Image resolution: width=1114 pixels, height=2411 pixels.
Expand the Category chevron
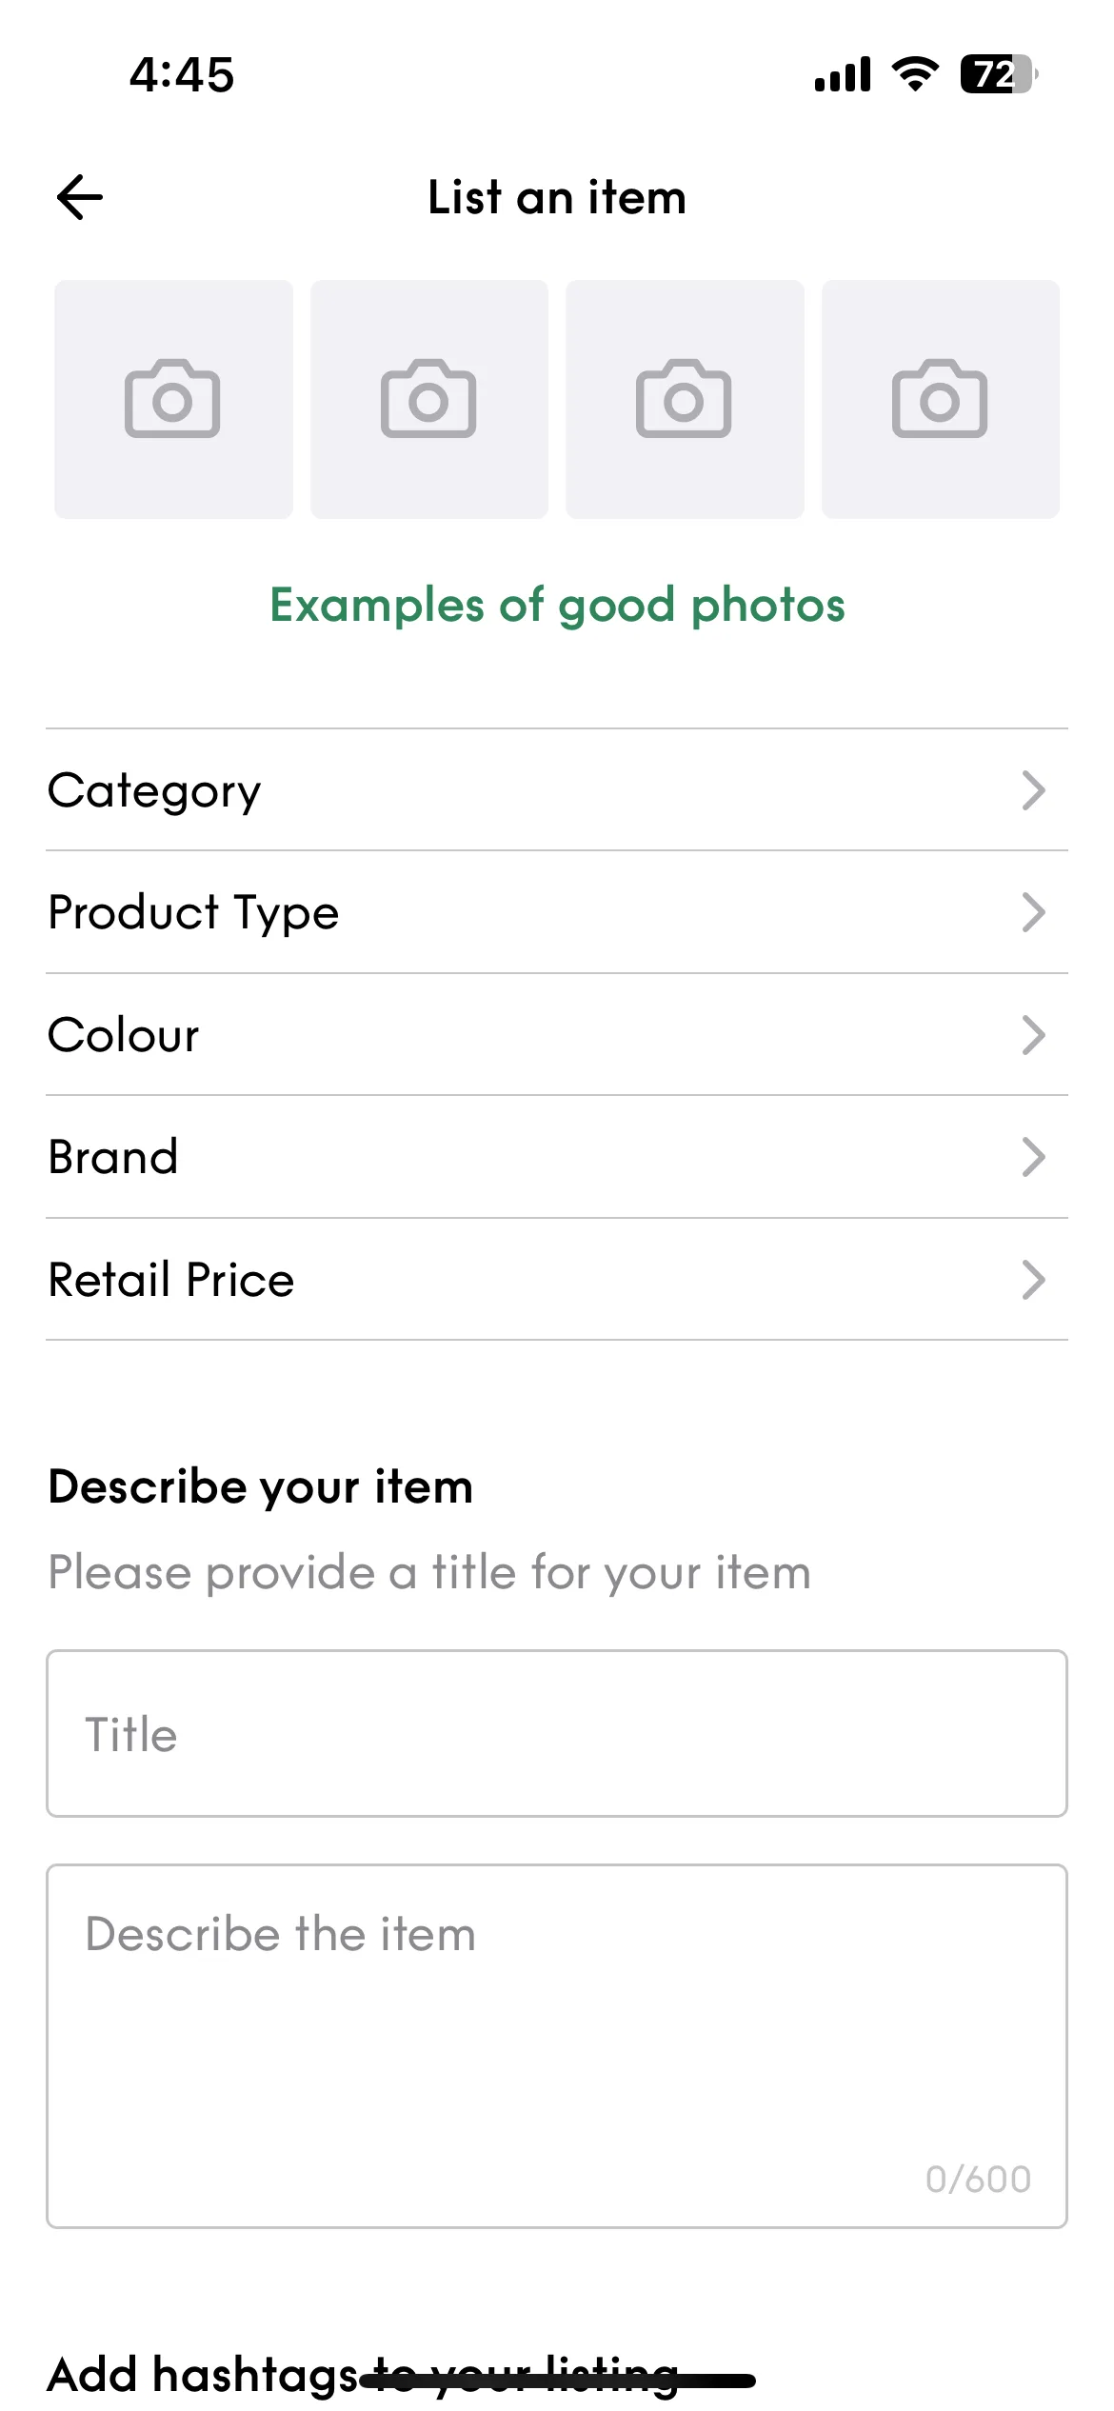coord(1033,790)
